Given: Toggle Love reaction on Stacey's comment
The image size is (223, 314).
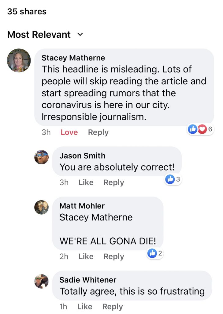Looking at the screenshot, I should (x=69, y=132).
